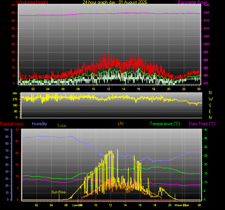This screenshot has width=225, height=210.
Task: Click barometer axis value "985"
Action: 206,68
